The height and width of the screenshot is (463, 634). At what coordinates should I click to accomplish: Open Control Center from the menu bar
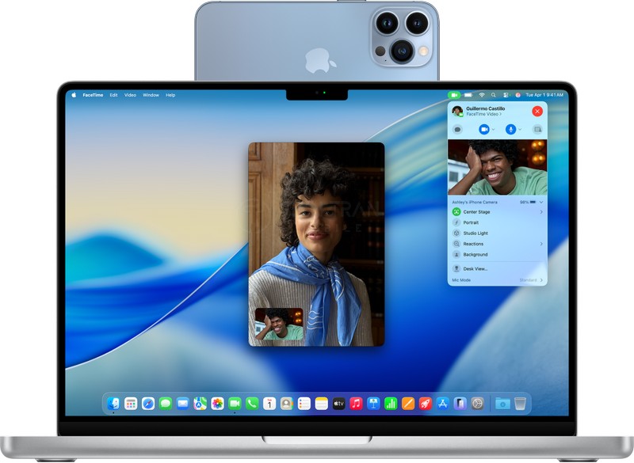click(506, 94)
